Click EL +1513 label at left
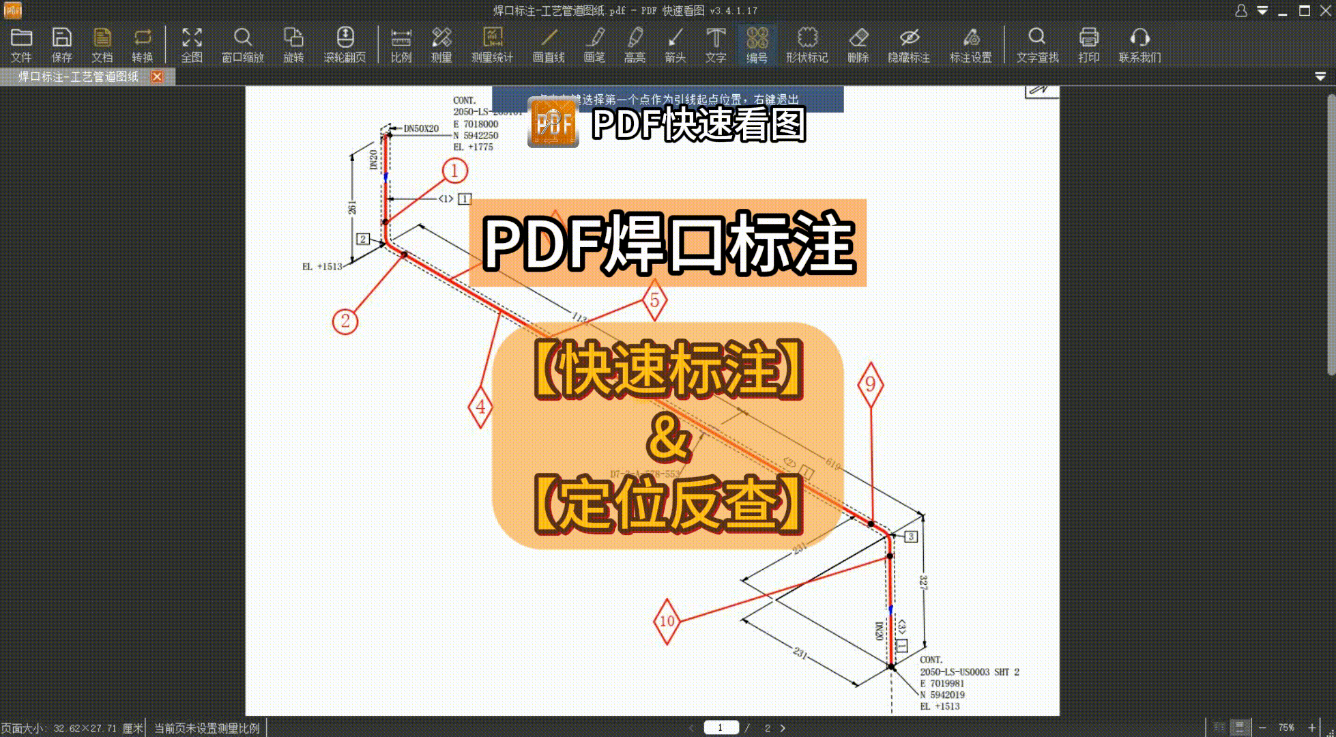The image size is (1336, 737). (322, 266)
